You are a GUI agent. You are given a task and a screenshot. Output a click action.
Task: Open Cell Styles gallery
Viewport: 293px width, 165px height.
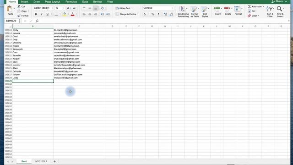[x=205, y=11]
